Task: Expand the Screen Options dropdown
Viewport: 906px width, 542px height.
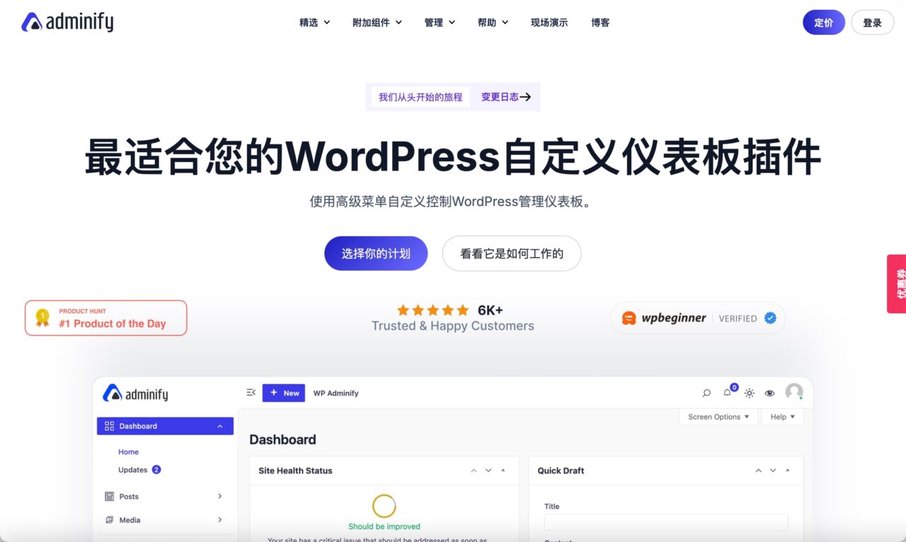Action: [x=718, y=417]
